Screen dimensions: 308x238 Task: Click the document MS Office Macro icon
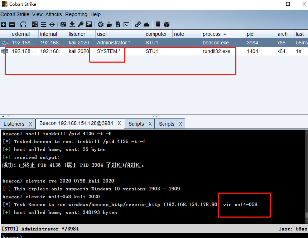pos(118,25)
